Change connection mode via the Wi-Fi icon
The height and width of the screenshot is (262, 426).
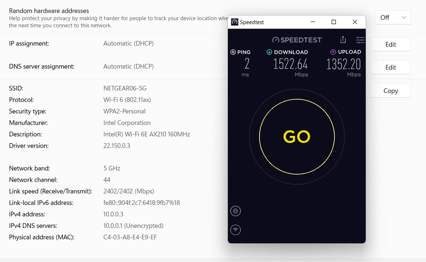(x=235, y=230)
